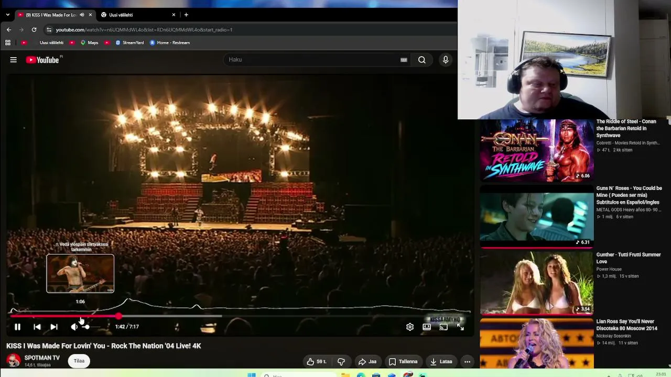Pause the KISS video
This screenshot has width=671, height=377.
(x=17, y=327)
